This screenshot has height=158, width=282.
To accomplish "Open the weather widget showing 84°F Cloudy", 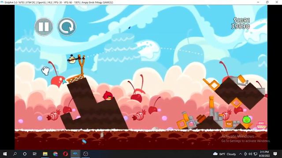I will click(x=224, y=154).
